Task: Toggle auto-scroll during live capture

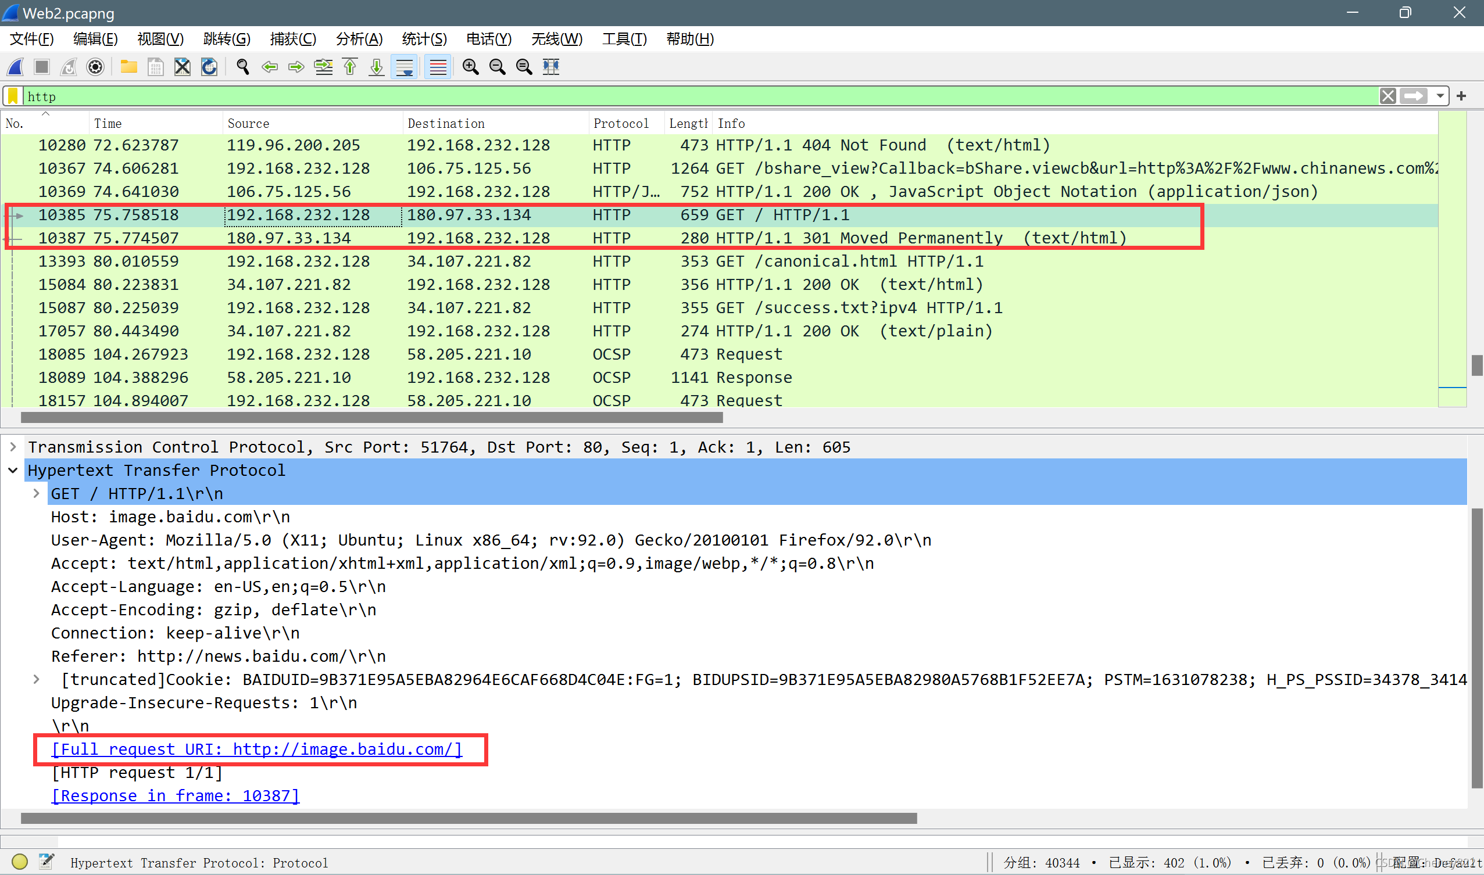Action: tap(405, 67)
